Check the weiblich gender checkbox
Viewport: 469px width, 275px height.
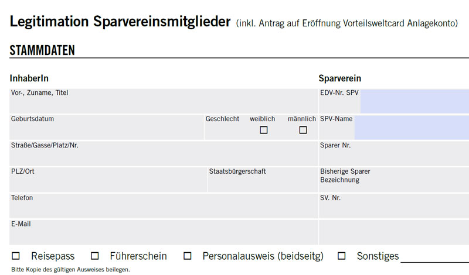264,130
